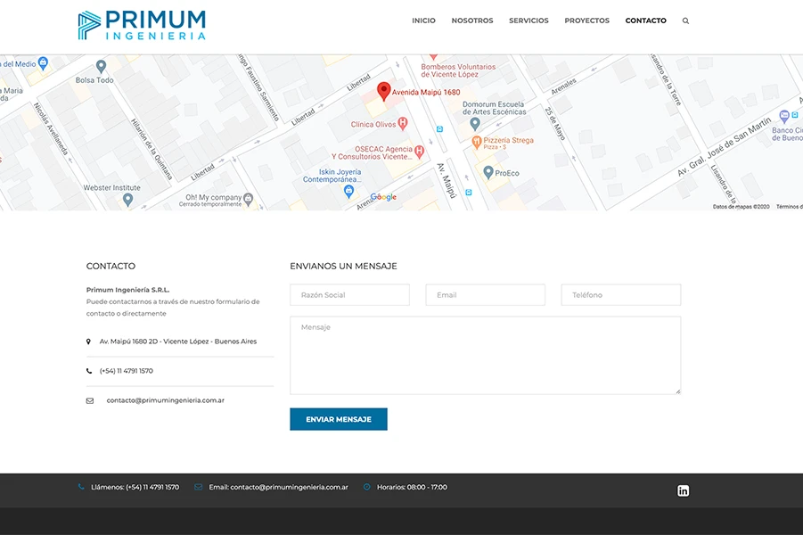
Task: Click the red Avenida Maipú 1680 map pin
Action: [x=384, y=90]
